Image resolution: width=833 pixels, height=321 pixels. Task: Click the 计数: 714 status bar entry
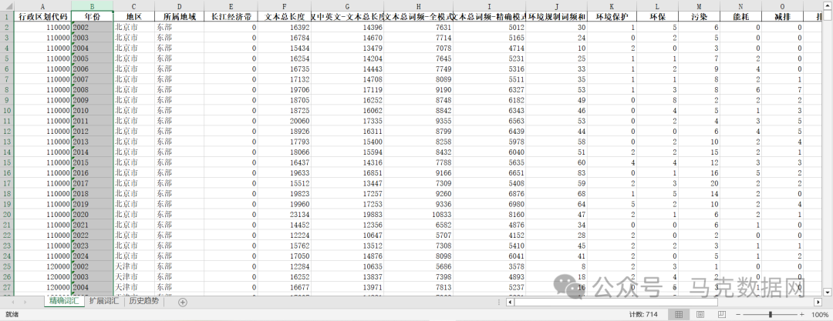coord(643,315)
